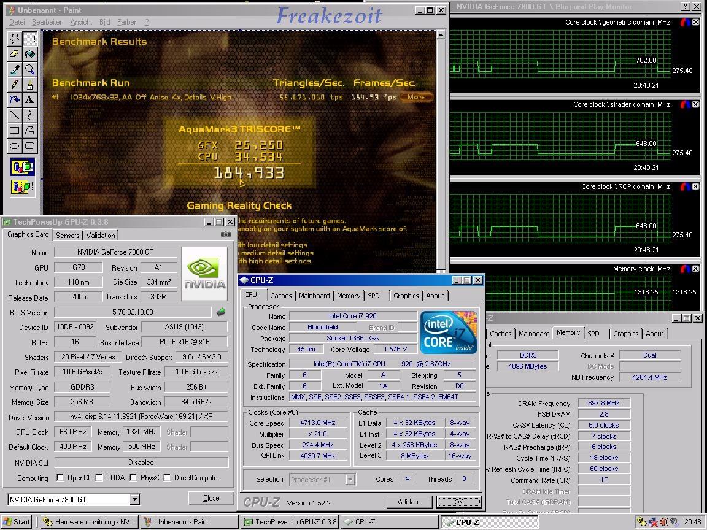Activate the Magnifier tool in Paint
707x530 pixels.
point(29,69)
